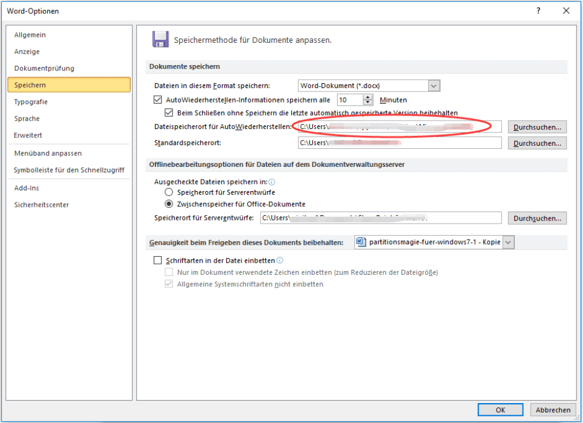
Task: Switch to the Anzeige category
Action: tap(69, 51)
